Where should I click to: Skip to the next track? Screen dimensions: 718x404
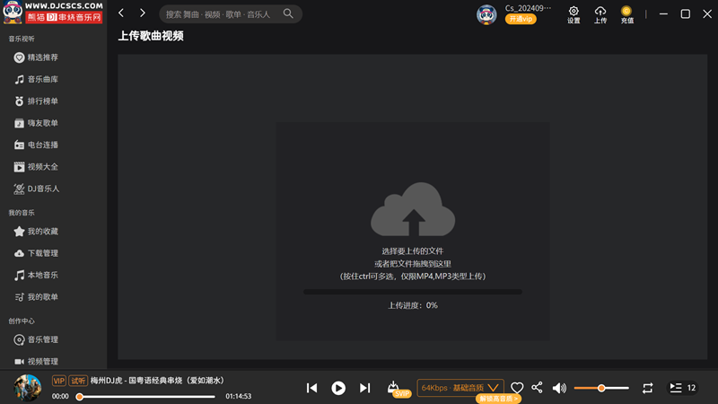pyautogui.click(x=365, y=388)
